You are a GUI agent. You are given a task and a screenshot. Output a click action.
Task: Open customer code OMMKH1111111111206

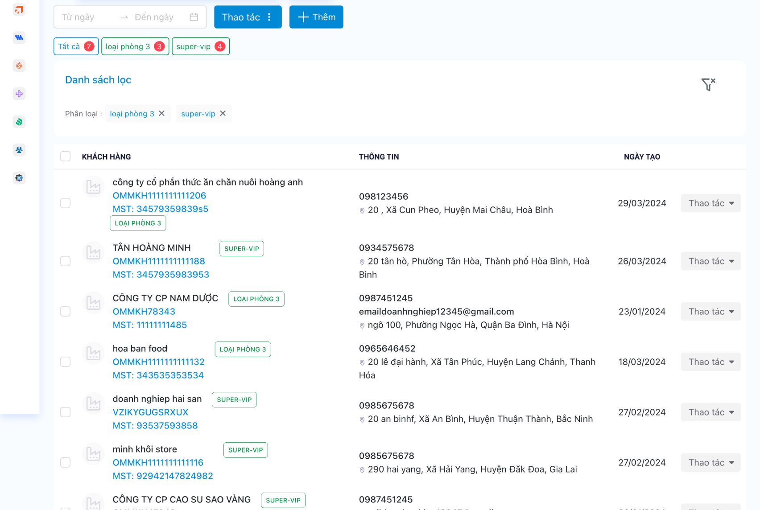coord(159,196)
